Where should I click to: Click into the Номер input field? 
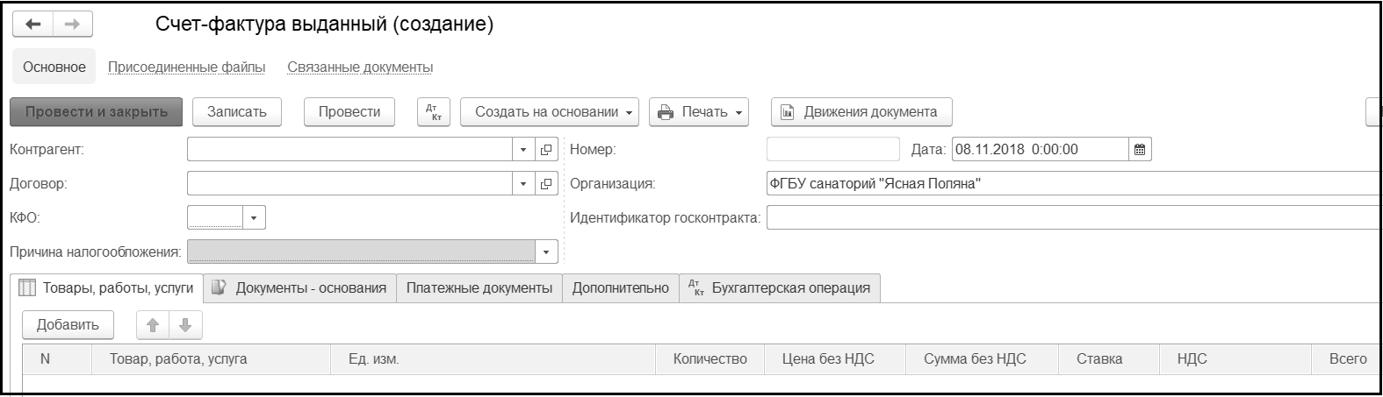(832, 150)
